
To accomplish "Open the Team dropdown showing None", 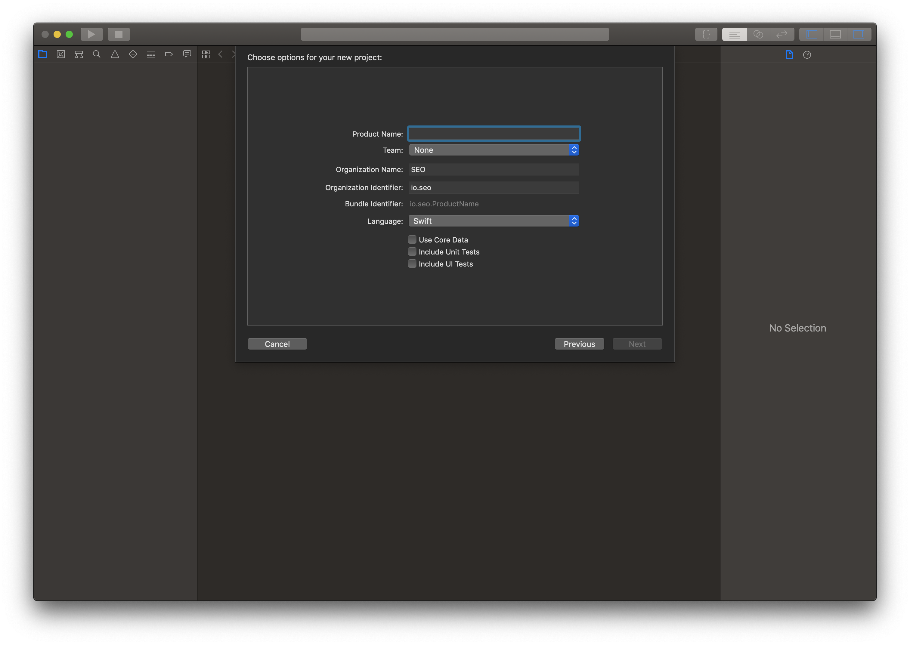I will click(493, 150).
